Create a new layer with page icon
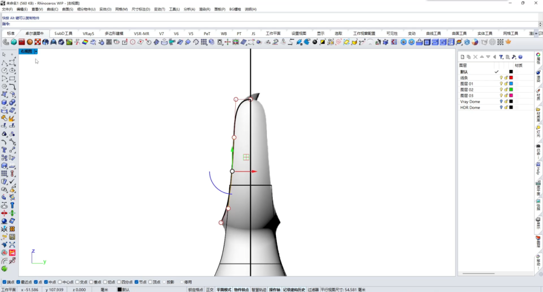Viewport: 543px width, 292px height. pos(463,57)
